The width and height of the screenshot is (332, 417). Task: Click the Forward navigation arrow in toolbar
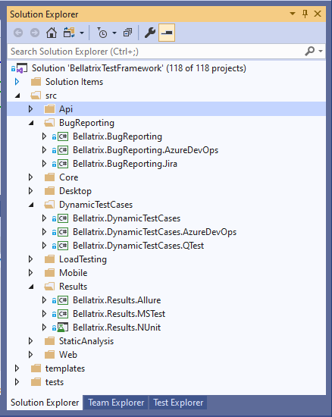tap(35, 33)
